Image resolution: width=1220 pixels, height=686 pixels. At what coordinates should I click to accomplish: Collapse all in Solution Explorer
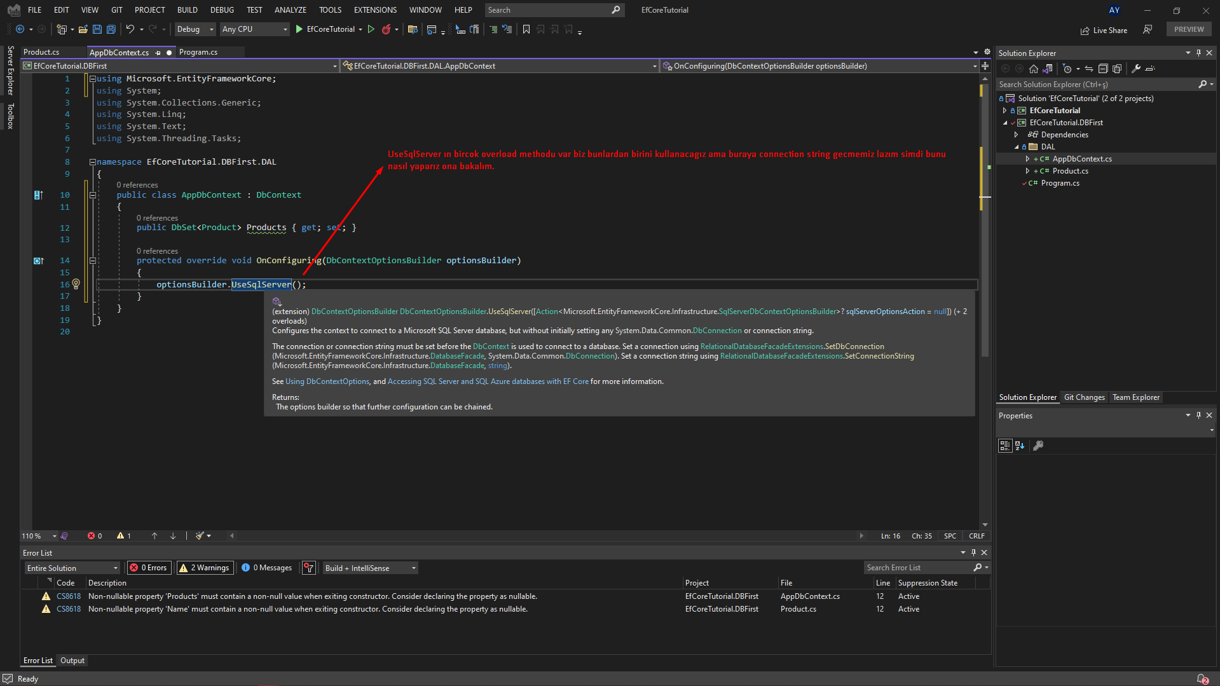[x=1103, y=69]
